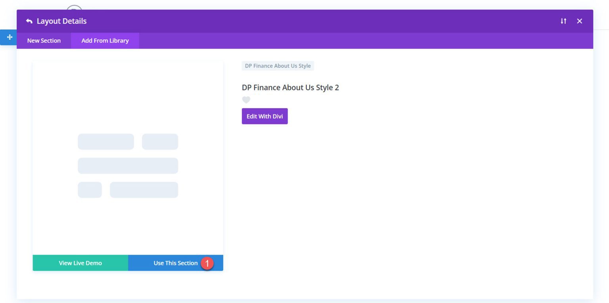Click the red numbered step badge
Screen dimensions: 609x303
(x=207, y=263)
